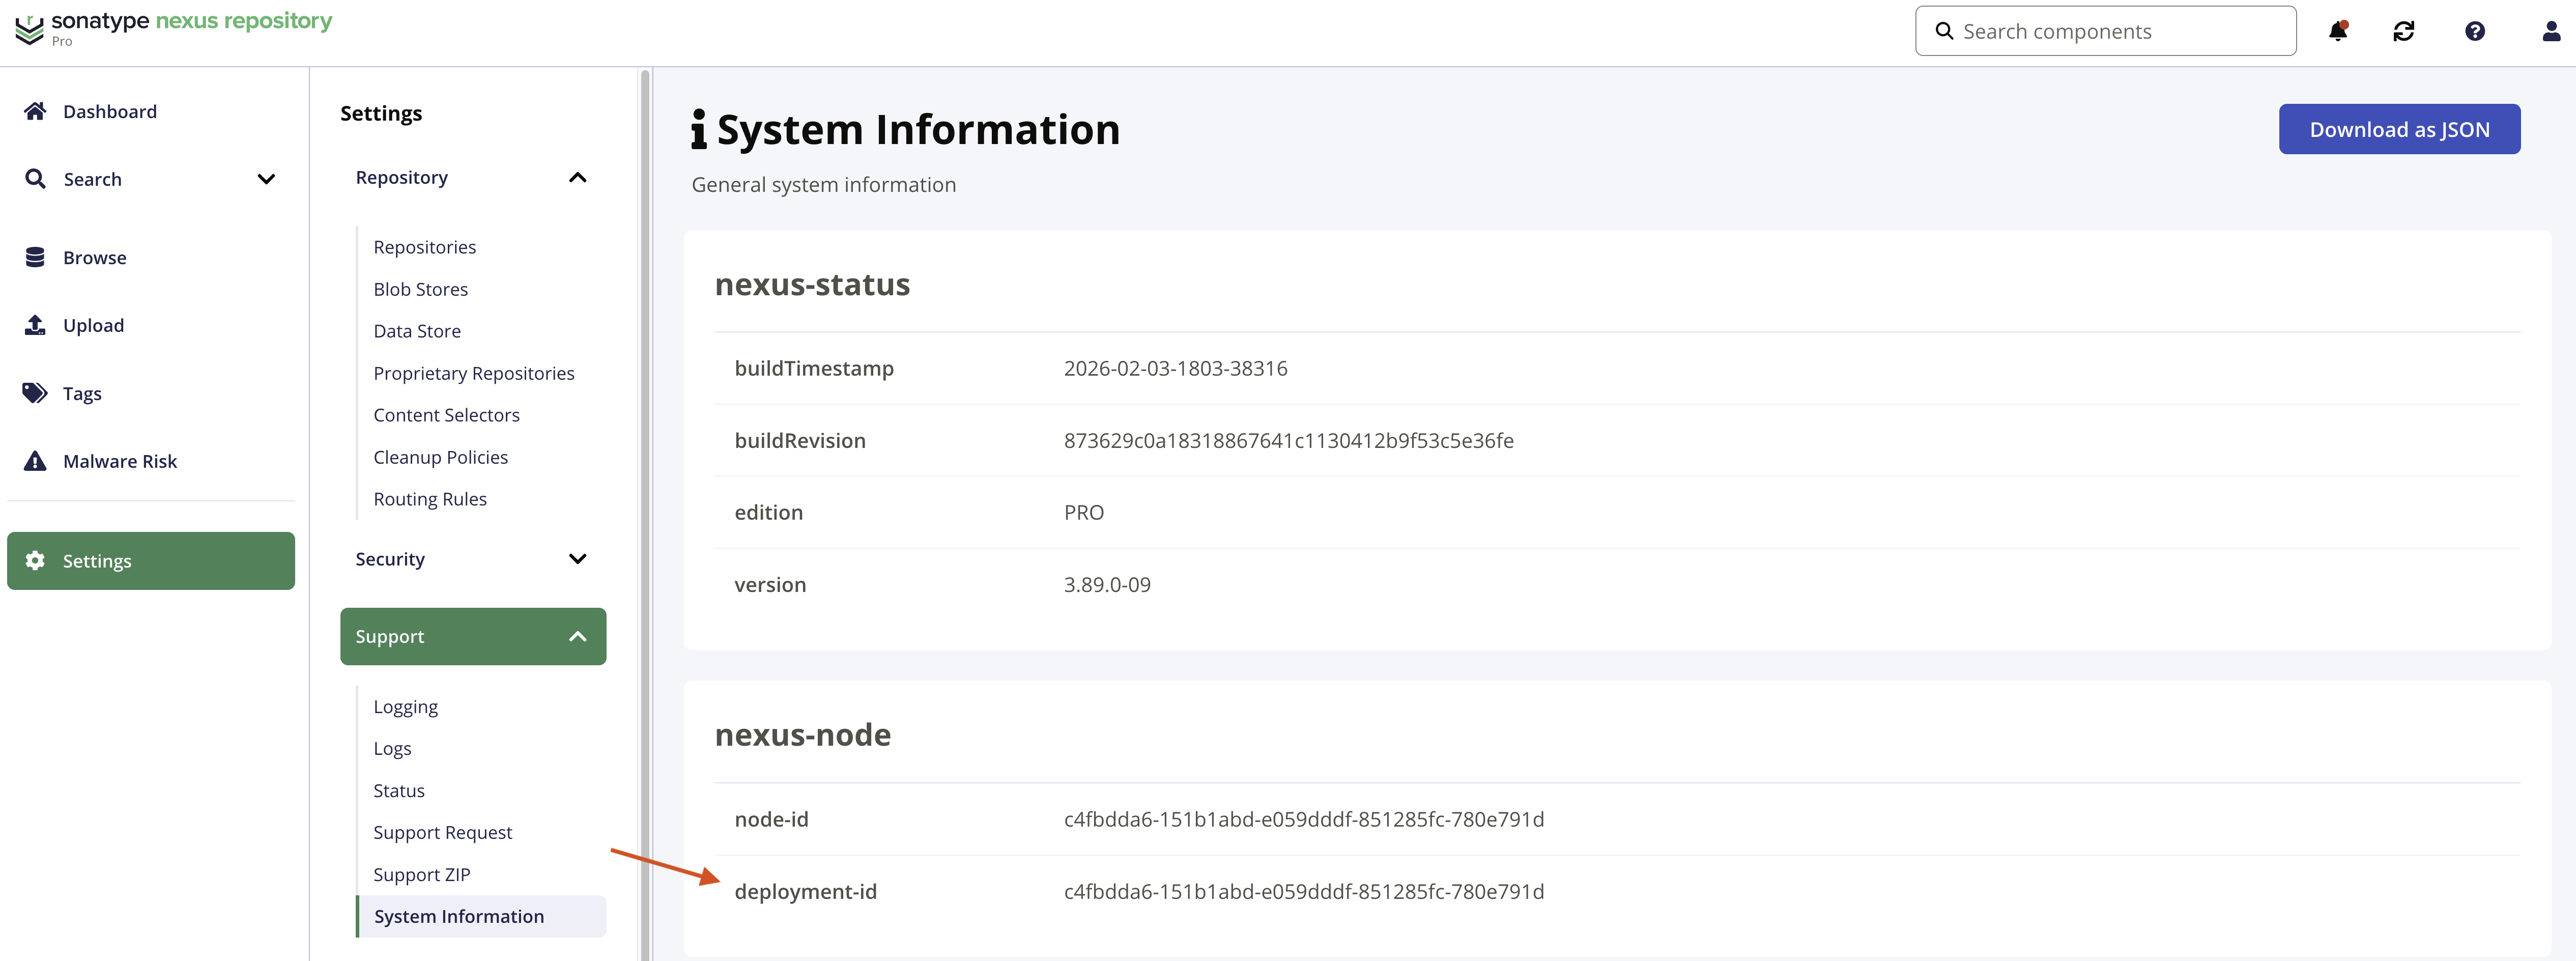Click the General system information subtitle
The image size is (2576, 961).
tap(824, 185)
